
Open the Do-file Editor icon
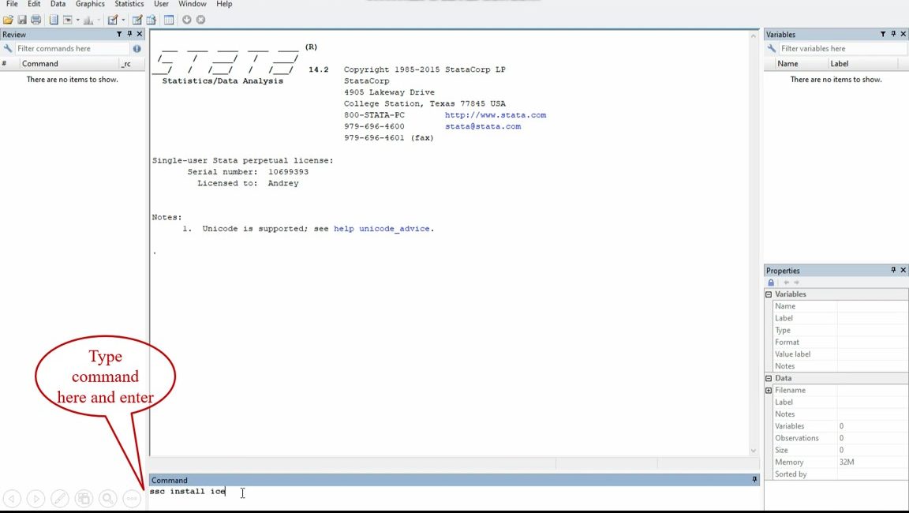[x=113, y=20]
